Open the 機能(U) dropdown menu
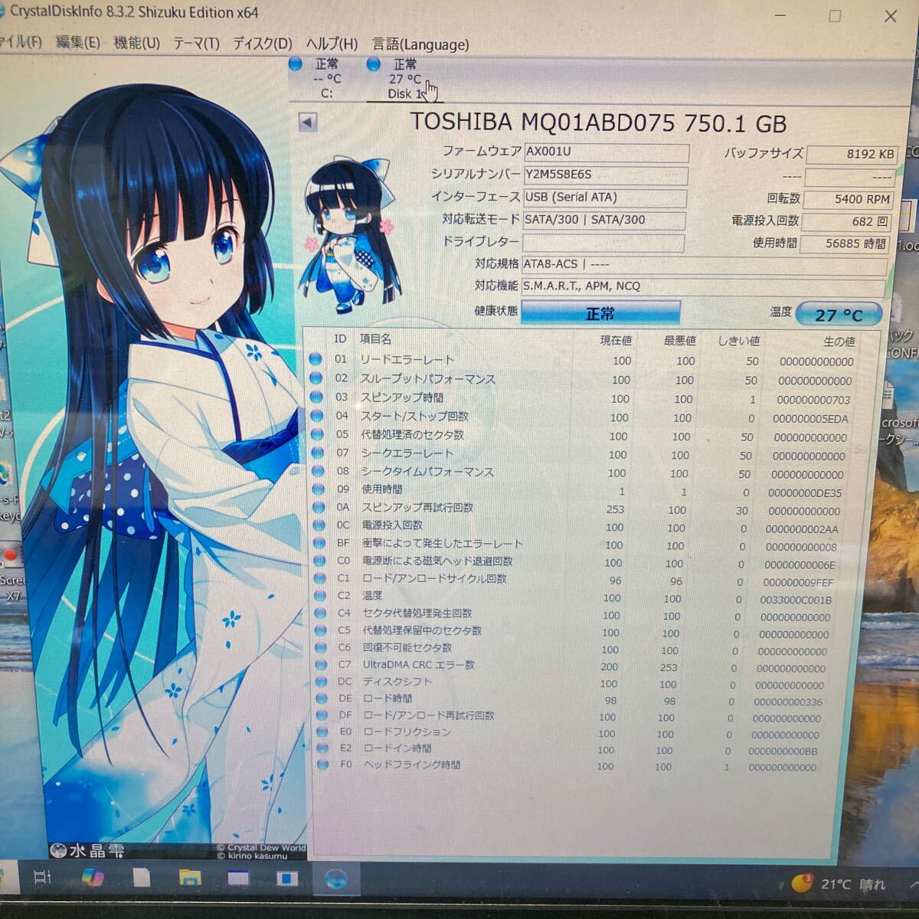This screenshot has height=919, width=919. point(136,44)
